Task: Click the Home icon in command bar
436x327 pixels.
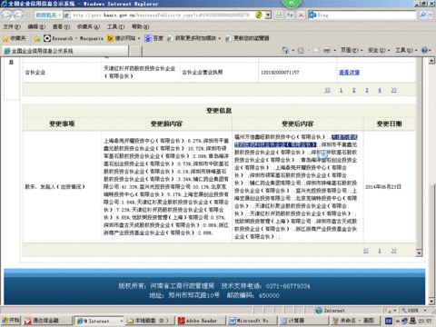Action: [285, 50]
